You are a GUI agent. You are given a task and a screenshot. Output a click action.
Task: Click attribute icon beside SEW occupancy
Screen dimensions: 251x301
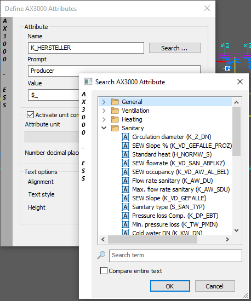(x=125, y=172)
